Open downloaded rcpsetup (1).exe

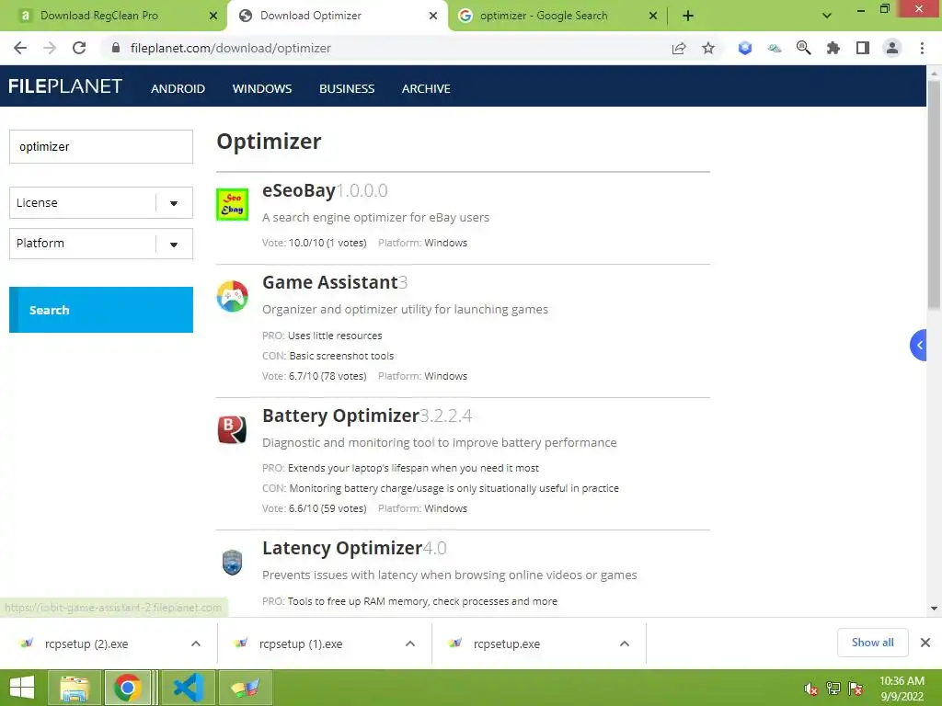click(301, 643)
